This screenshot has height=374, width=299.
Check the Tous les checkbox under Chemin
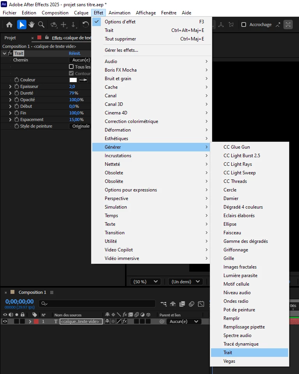point(71,67)
